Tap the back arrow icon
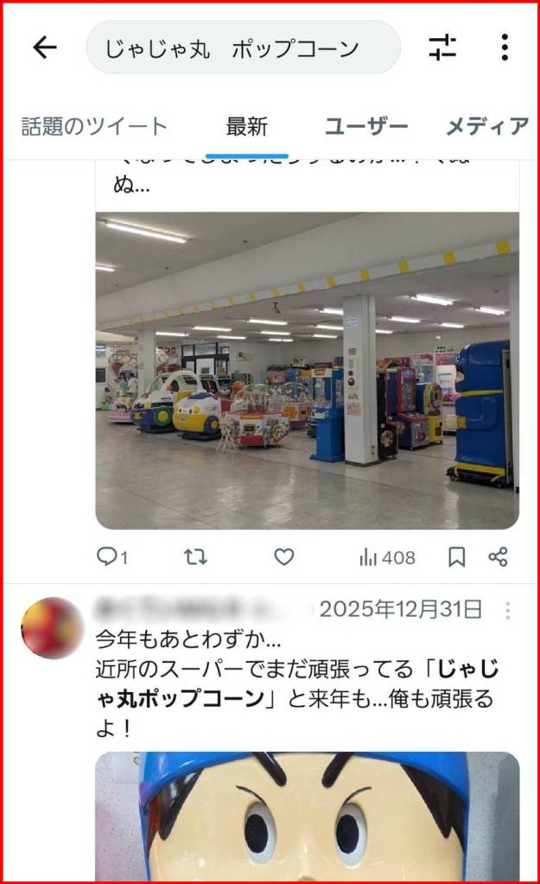Image resolution: width=540 pixels, height=884 pixels. [x=45, y=48]
